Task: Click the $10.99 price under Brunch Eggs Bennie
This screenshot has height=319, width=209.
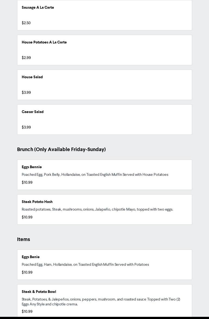Action: click(x=27, y=183)
